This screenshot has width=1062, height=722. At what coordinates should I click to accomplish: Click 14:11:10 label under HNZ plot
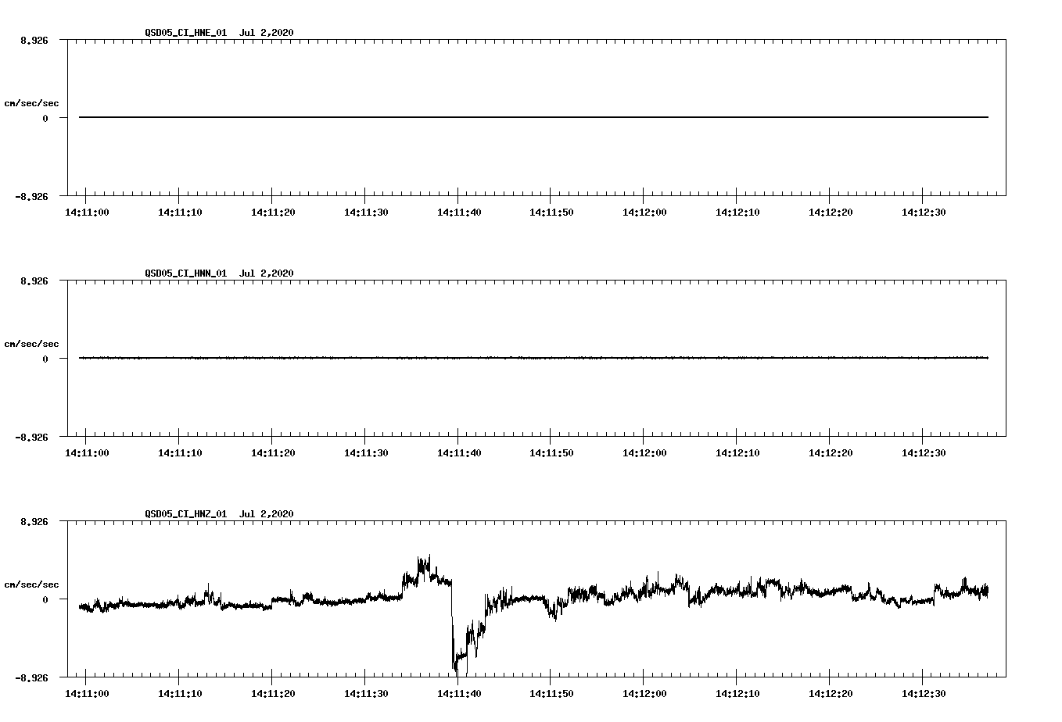coord(179,694)
